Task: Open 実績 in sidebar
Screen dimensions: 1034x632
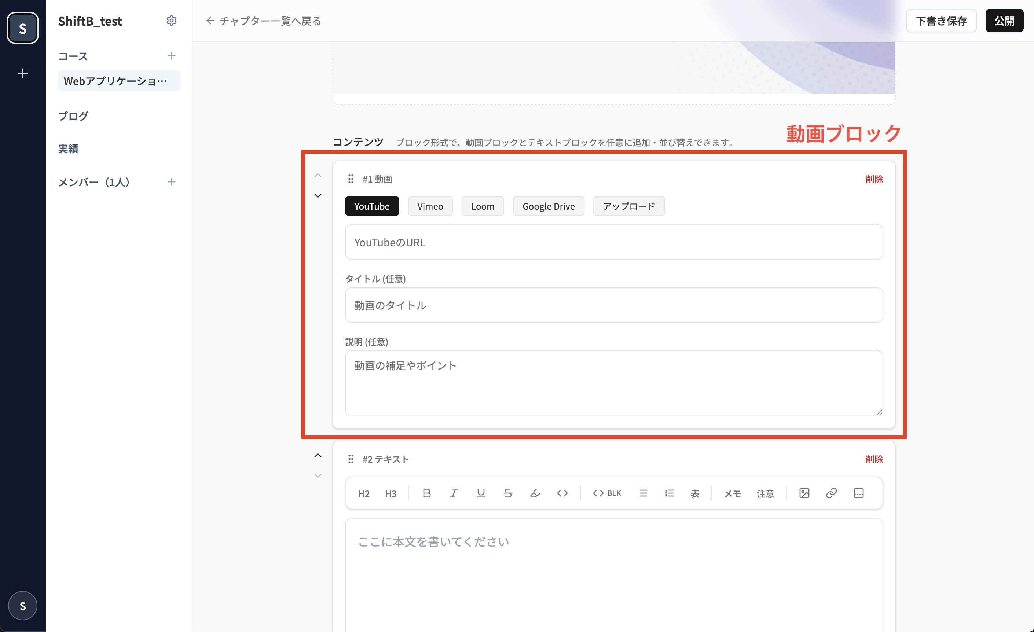Action: coord(68,148)
